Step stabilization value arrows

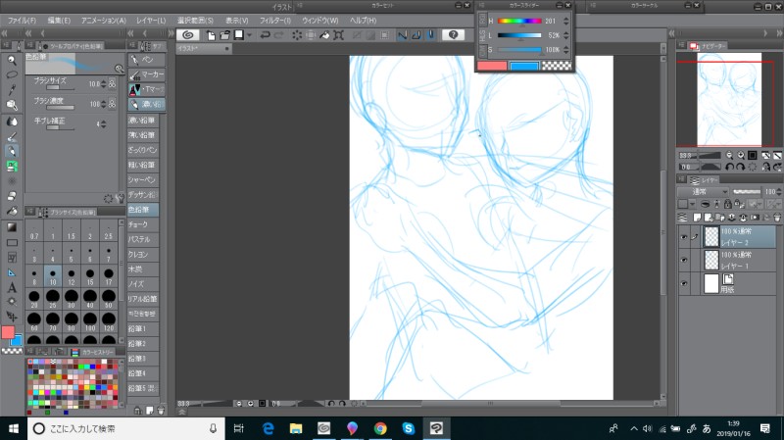pos(104,124)
